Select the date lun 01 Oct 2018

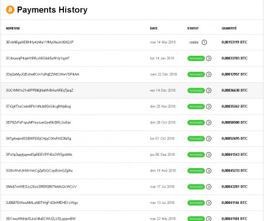[x=162, y=139]
